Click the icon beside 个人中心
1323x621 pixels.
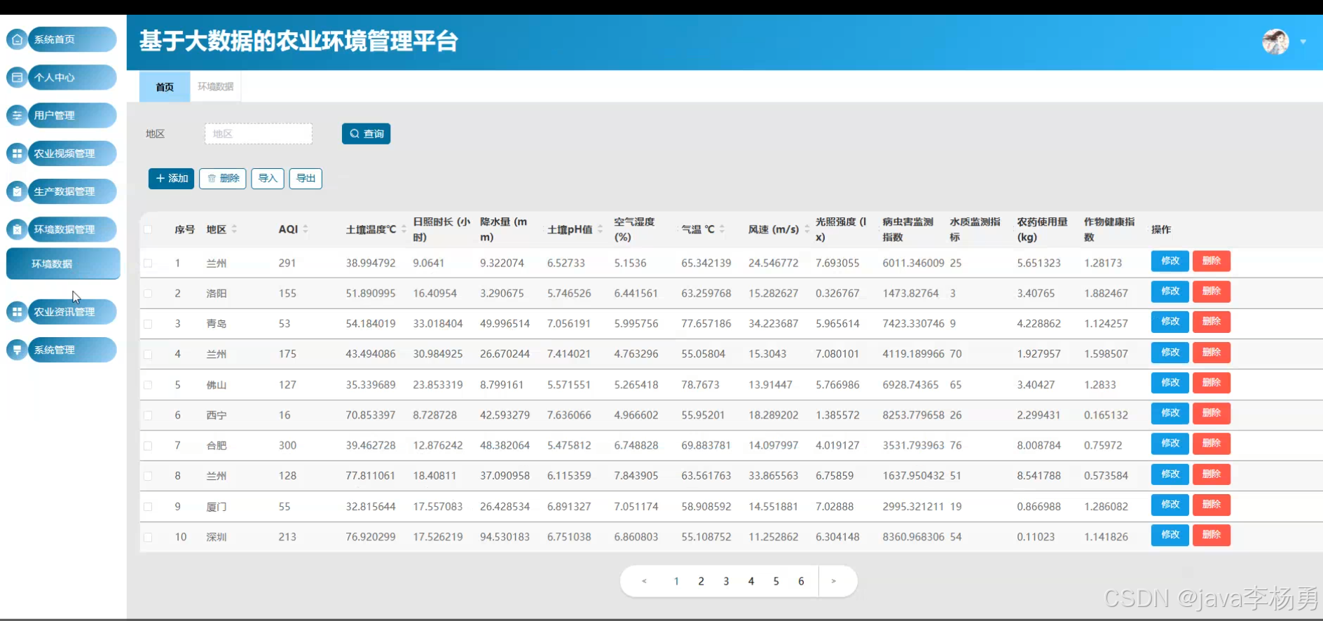(17, 77)
